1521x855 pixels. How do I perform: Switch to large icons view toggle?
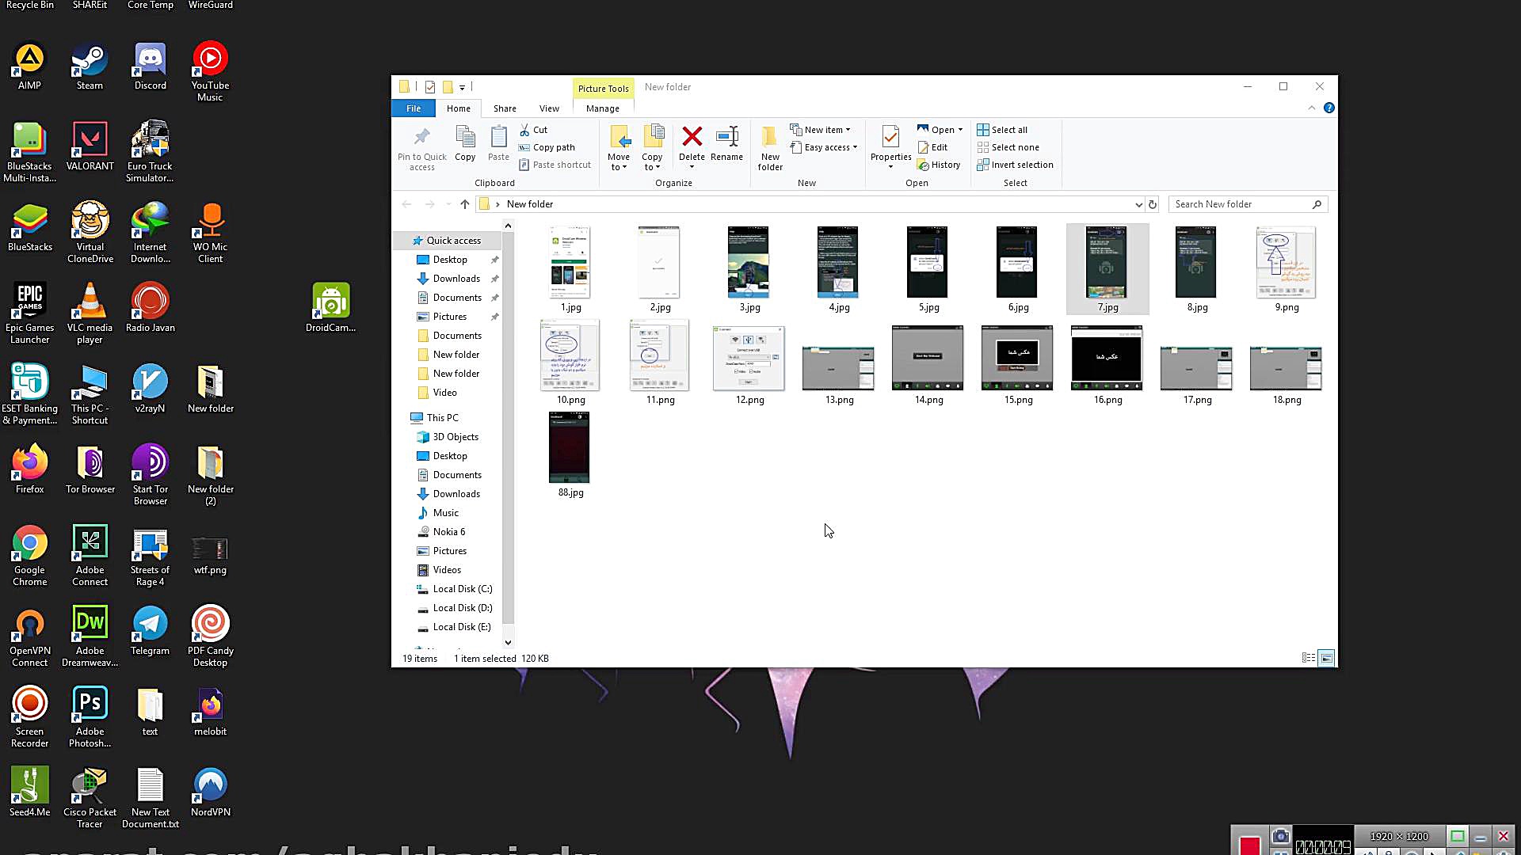(1326, 658)
